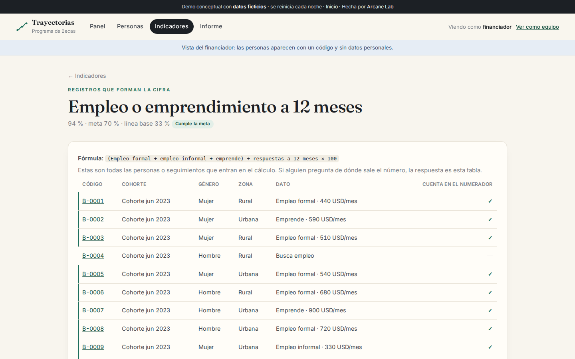
Task: Click the "Zona" column header
Action: tap(246, 184)
